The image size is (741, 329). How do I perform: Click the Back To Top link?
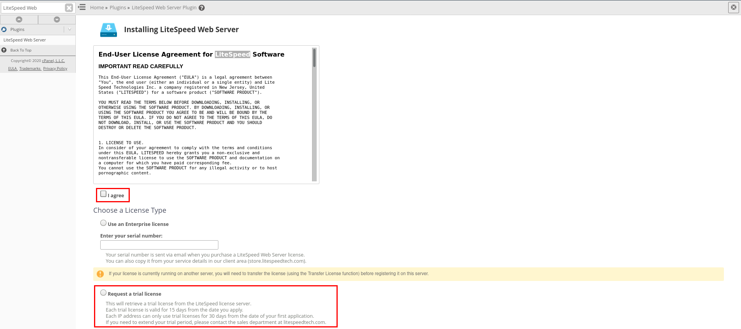click(21, 50)
